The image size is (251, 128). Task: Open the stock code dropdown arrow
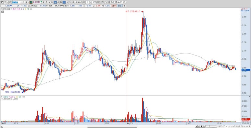pos(21,2)
